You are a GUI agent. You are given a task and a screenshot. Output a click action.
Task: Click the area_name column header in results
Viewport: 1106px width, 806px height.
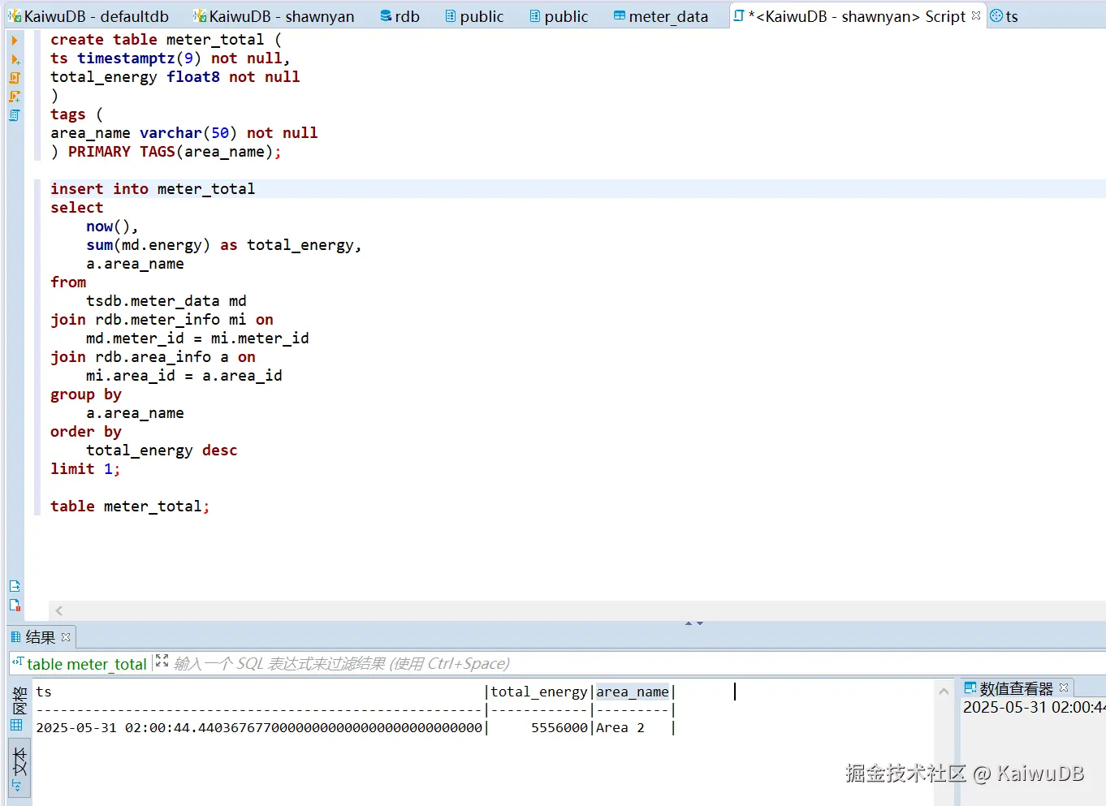(x=633, y=692)
